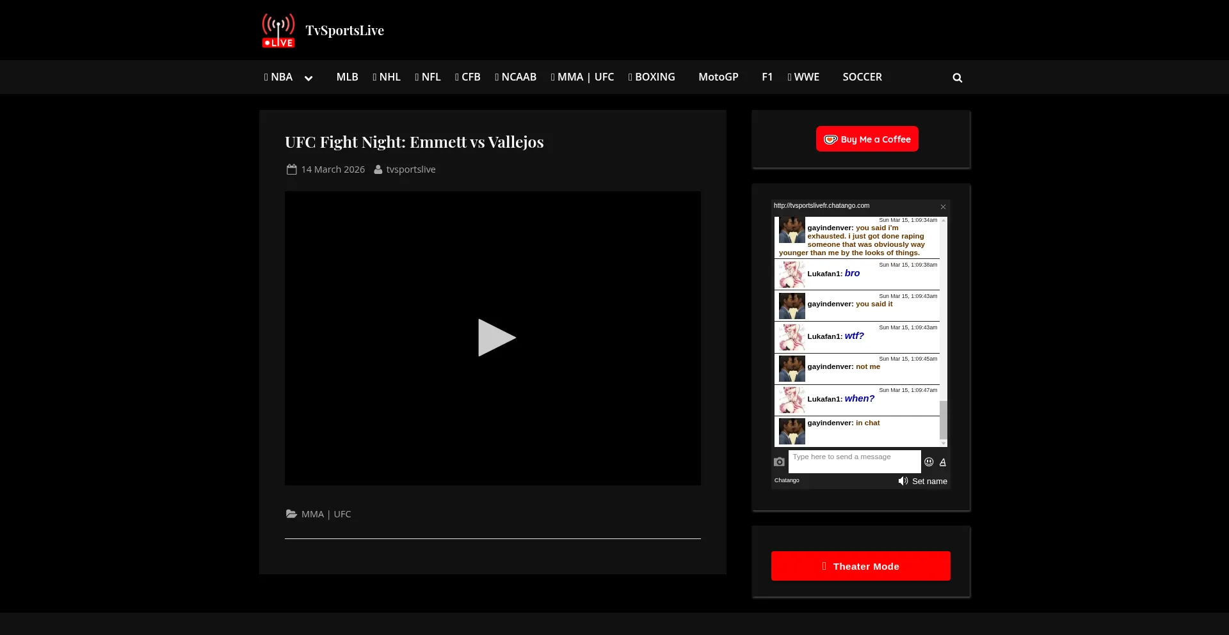The width and height of the screenshot is (1229, 635).
Task: Click Lukafan1's avatar beside "wtf?"
Action: pos(792,338)
